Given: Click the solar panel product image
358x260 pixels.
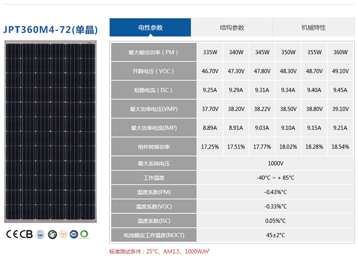Looking at the screenshot, I should click(x=50, y=131).
